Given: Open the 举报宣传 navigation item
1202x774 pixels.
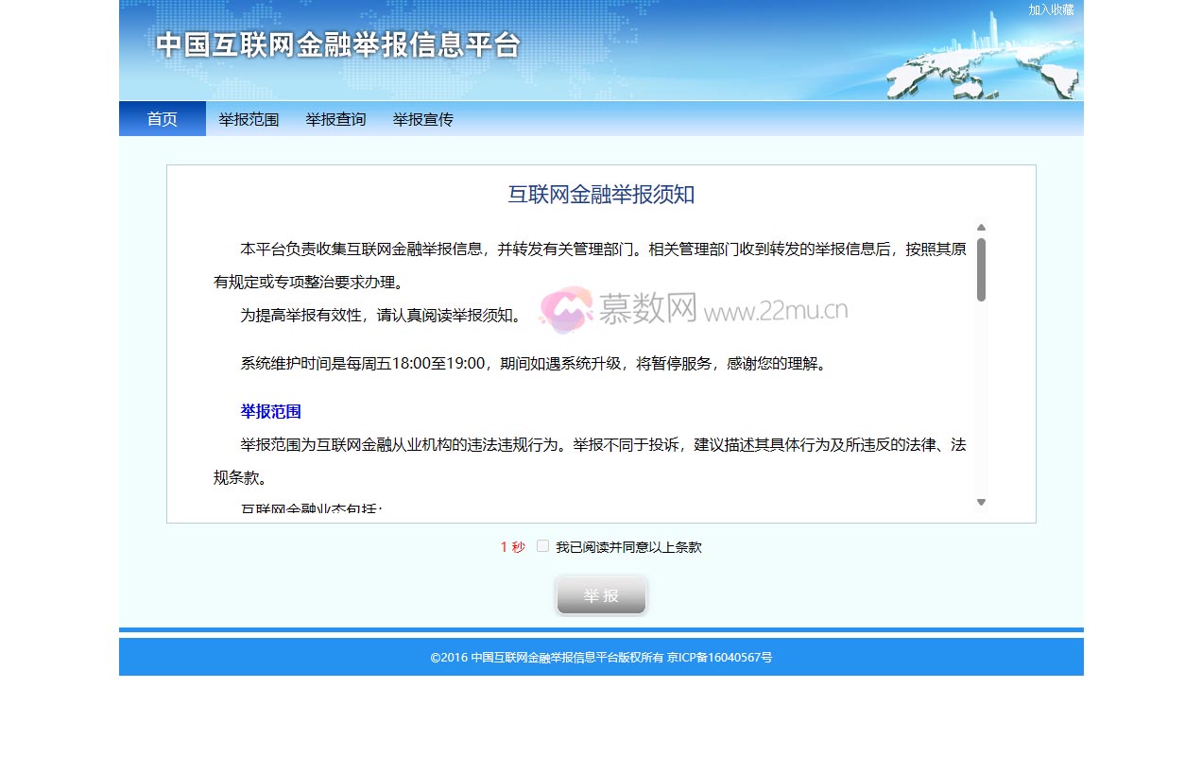Looking at the screenshot, I should tap(422, 118).
